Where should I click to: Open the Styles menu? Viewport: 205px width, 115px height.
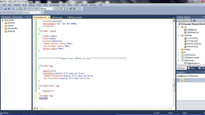click(x=70, y=5)
